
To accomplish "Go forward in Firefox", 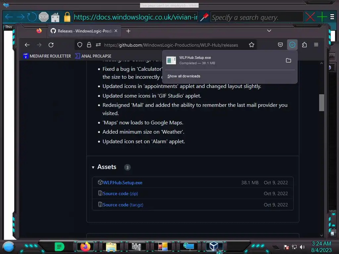I will click(x=39, y=45).
